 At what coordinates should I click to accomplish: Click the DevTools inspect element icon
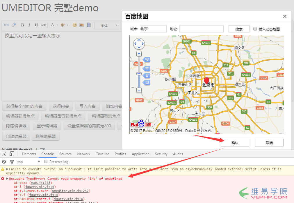pos(4,154)
